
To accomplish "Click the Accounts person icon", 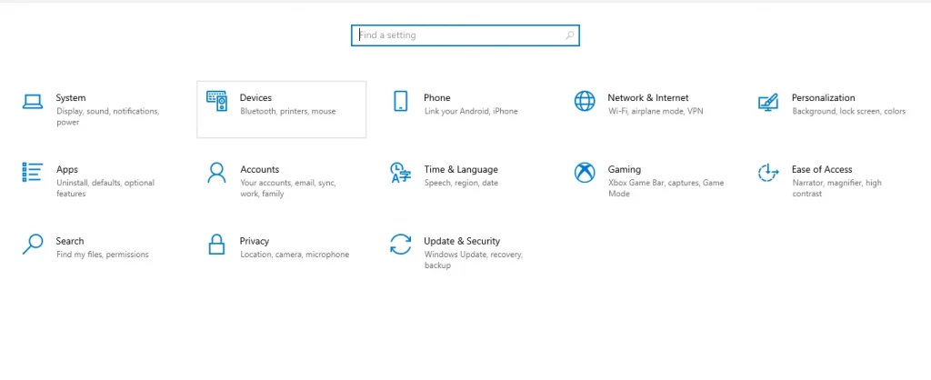I will pos(216,173).
